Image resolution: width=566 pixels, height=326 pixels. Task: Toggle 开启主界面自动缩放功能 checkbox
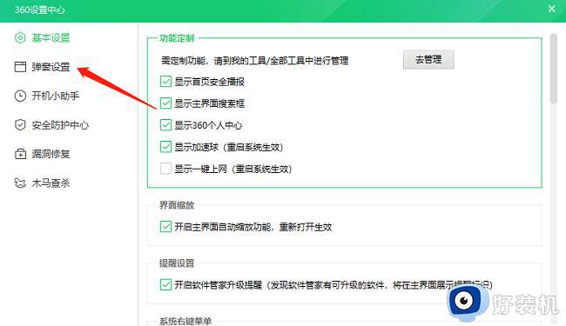(x=165, y=227)
